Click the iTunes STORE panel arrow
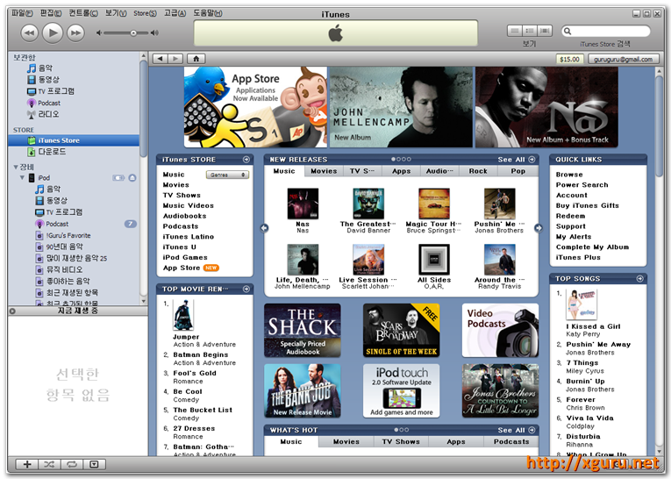Screen dimensions: 671x479 pos(246,160)
